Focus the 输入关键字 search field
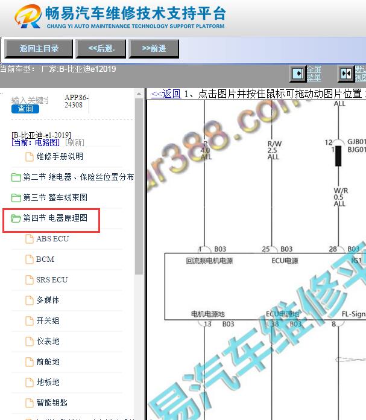Viewport: 366px width, 420px height. click(30, 100)
